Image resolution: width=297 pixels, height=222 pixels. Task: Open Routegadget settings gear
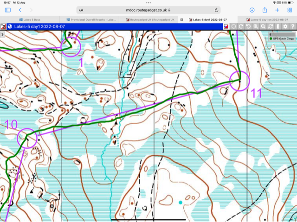285,26
